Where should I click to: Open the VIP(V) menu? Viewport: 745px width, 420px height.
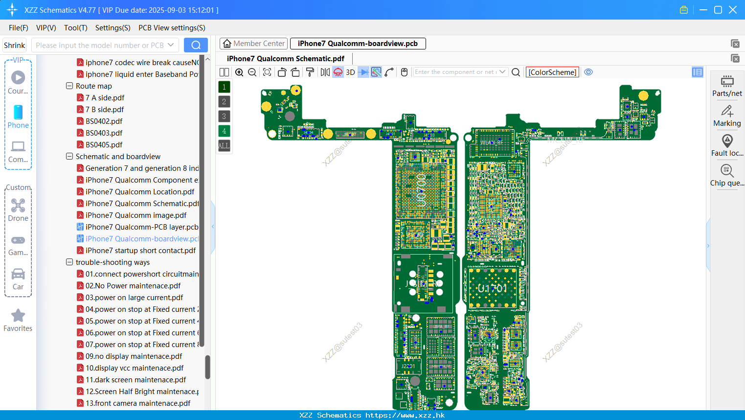[x=46, y=28]
